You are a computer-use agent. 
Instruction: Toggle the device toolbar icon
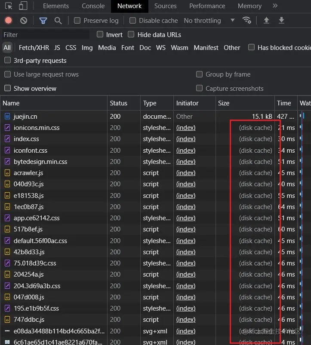23,6
